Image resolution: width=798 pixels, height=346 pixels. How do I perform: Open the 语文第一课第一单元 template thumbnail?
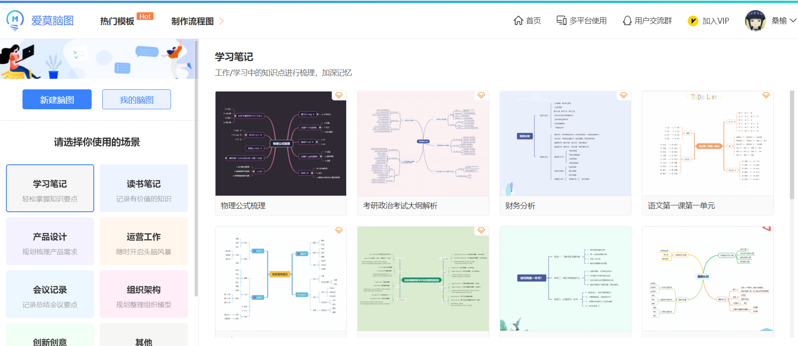point(708,144)
